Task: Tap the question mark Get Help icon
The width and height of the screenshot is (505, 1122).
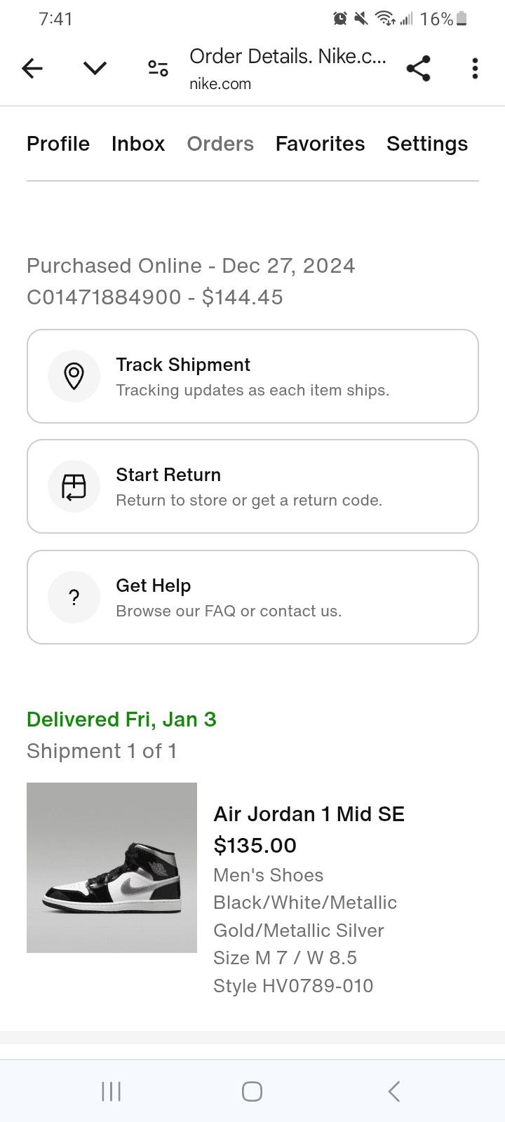Action: [x=74, y=597]
